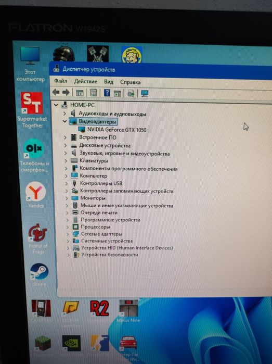The width and height of the screenshot is (272, 364).
Task: Click the Back arrow in Device Manager toolbar
Action: point(56,92)
